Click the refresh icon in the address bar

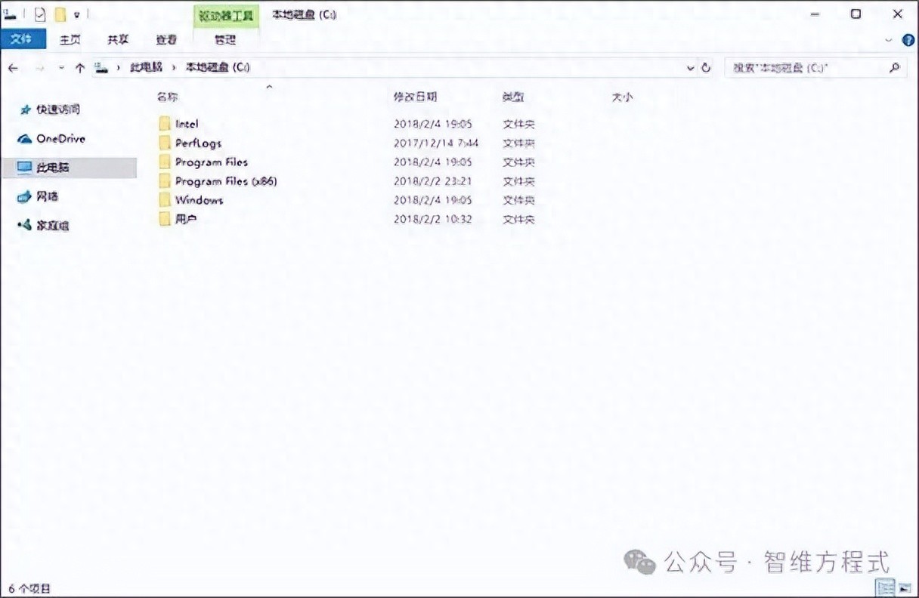click(x=707, y=67)
